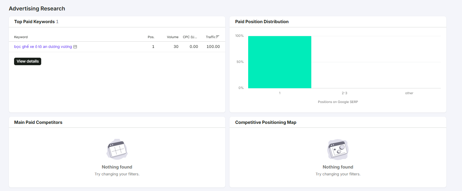Click the green bar for position 1
The image size is (462, 191).
pos(280,62)
